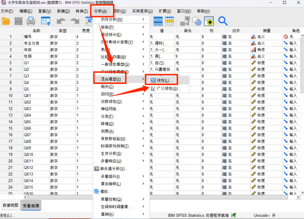Click the Save file floppy icon
The image size is (304, 219).
(x=18, y=21)
